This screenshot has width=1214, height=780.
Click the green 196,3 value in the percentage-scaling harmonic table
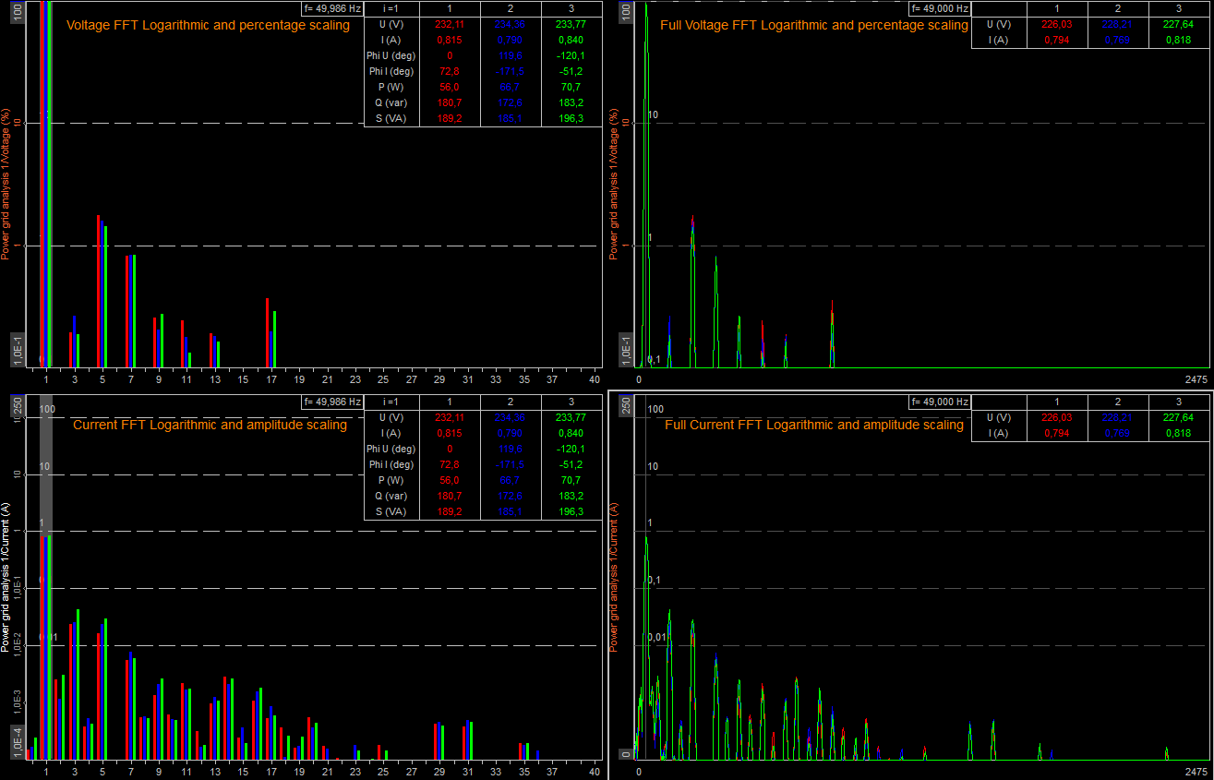571,118
